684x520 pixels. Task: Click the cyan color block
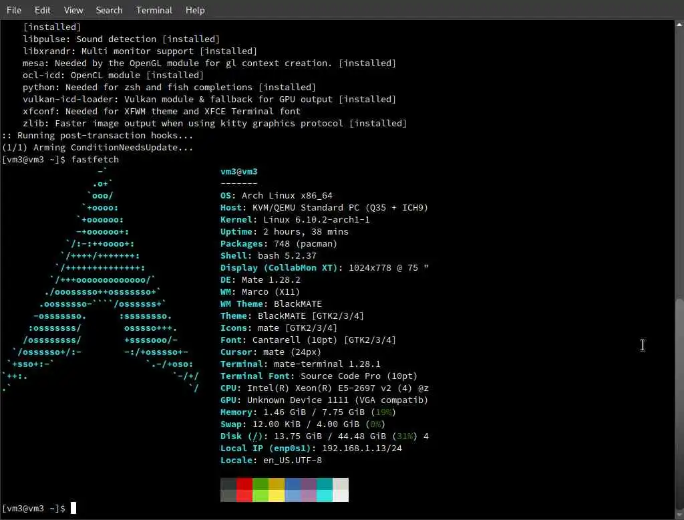tap(325, 490)
